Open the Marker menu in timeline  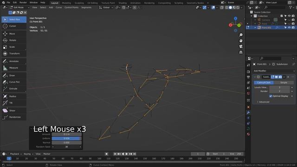point(47,154)
